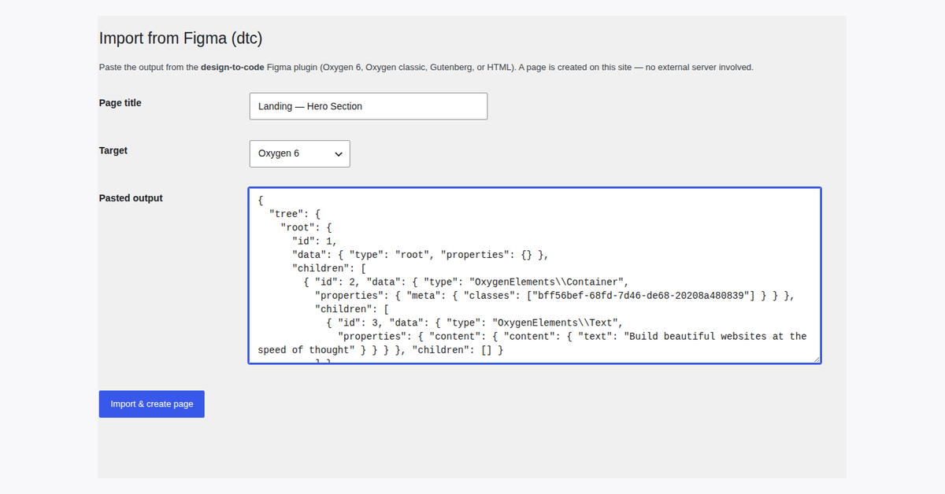This screenshot has width=945, height=494.
Task: Click the 'speed of thought' text in textarea
Action: coord(303,350)
